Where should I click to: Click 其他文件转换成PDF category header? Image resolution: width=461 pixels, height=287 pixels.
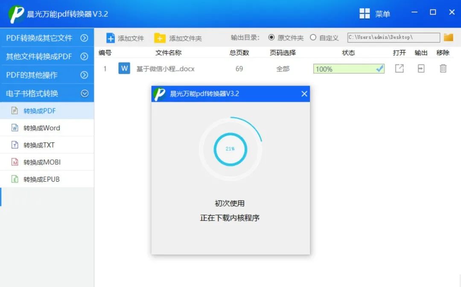click(47, 56)
